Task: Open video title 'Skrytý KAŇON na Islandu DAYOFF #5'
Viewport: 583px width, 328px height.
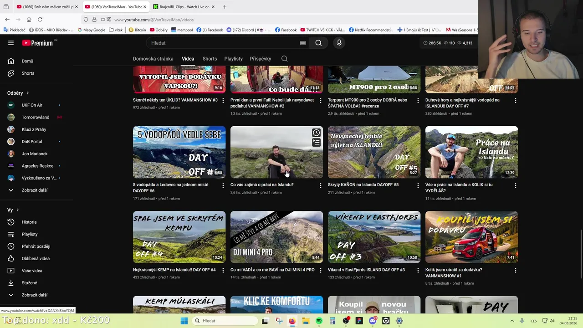Action: 363,185
